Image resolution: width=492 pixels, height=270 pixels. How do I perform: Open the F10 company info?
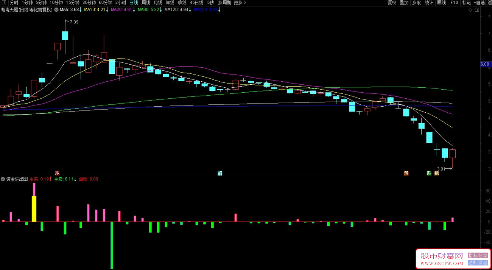pyautogui.click(x=454, y=3)
